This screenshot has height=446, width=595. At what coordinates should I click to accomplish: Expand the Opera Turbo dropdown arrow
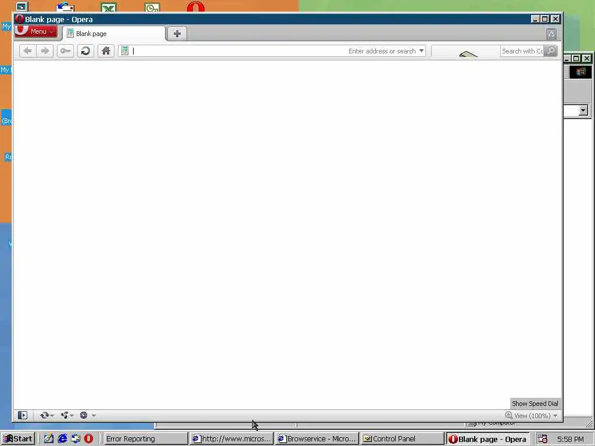pyautogui.click(x=94, y=416)
